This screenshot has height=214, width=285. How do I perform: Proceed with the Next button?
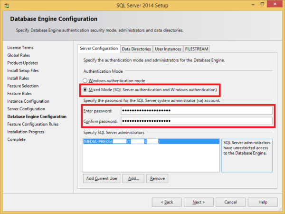pyautogui.click(x=199, y=202)
